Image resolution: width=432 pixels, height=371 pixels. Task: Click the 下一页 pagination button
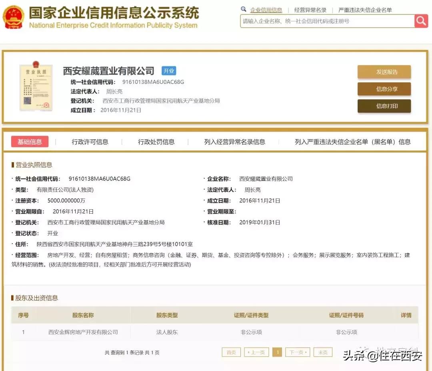coord(298,352)
